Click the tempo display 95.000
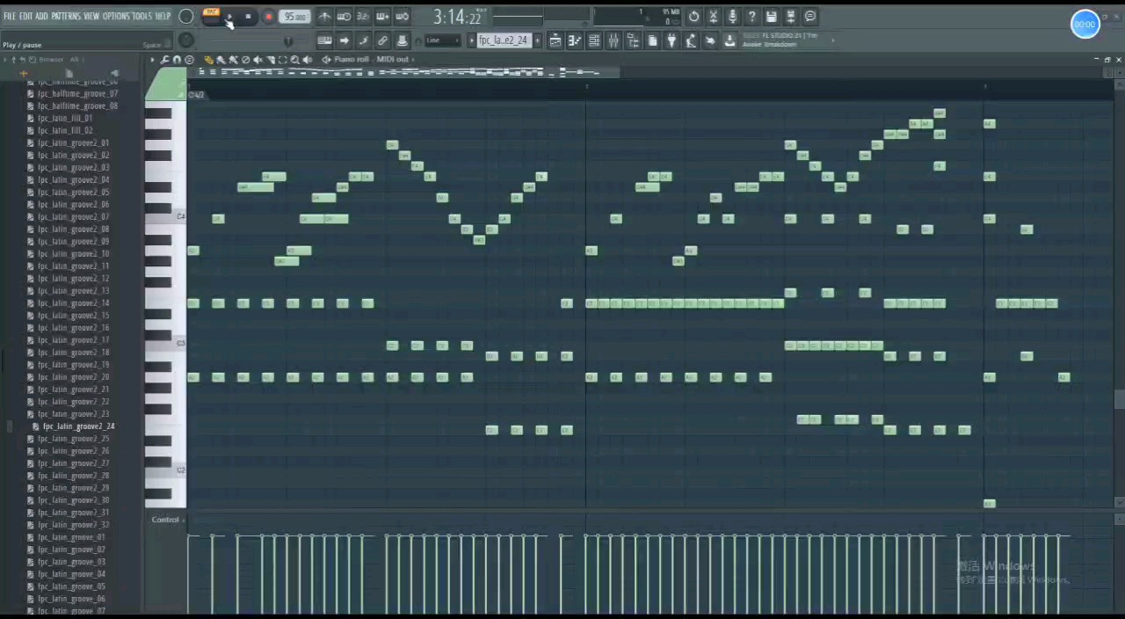This screenshot has height=619, width=1125. 294,17
